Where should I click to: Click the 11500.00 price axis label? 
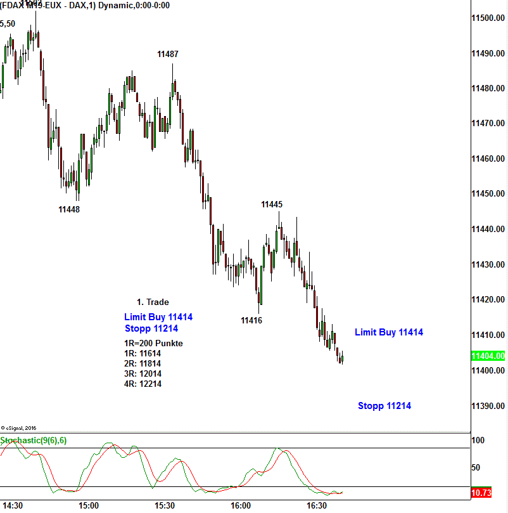(x=488, y=18)
